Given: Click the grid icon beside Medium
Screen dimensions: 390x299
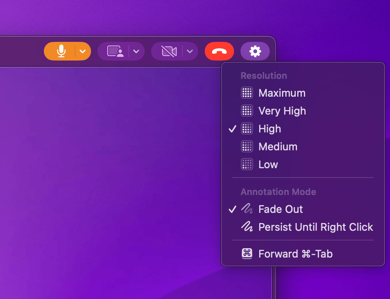Looking at the screenshot, I should [x=247, y=147].
